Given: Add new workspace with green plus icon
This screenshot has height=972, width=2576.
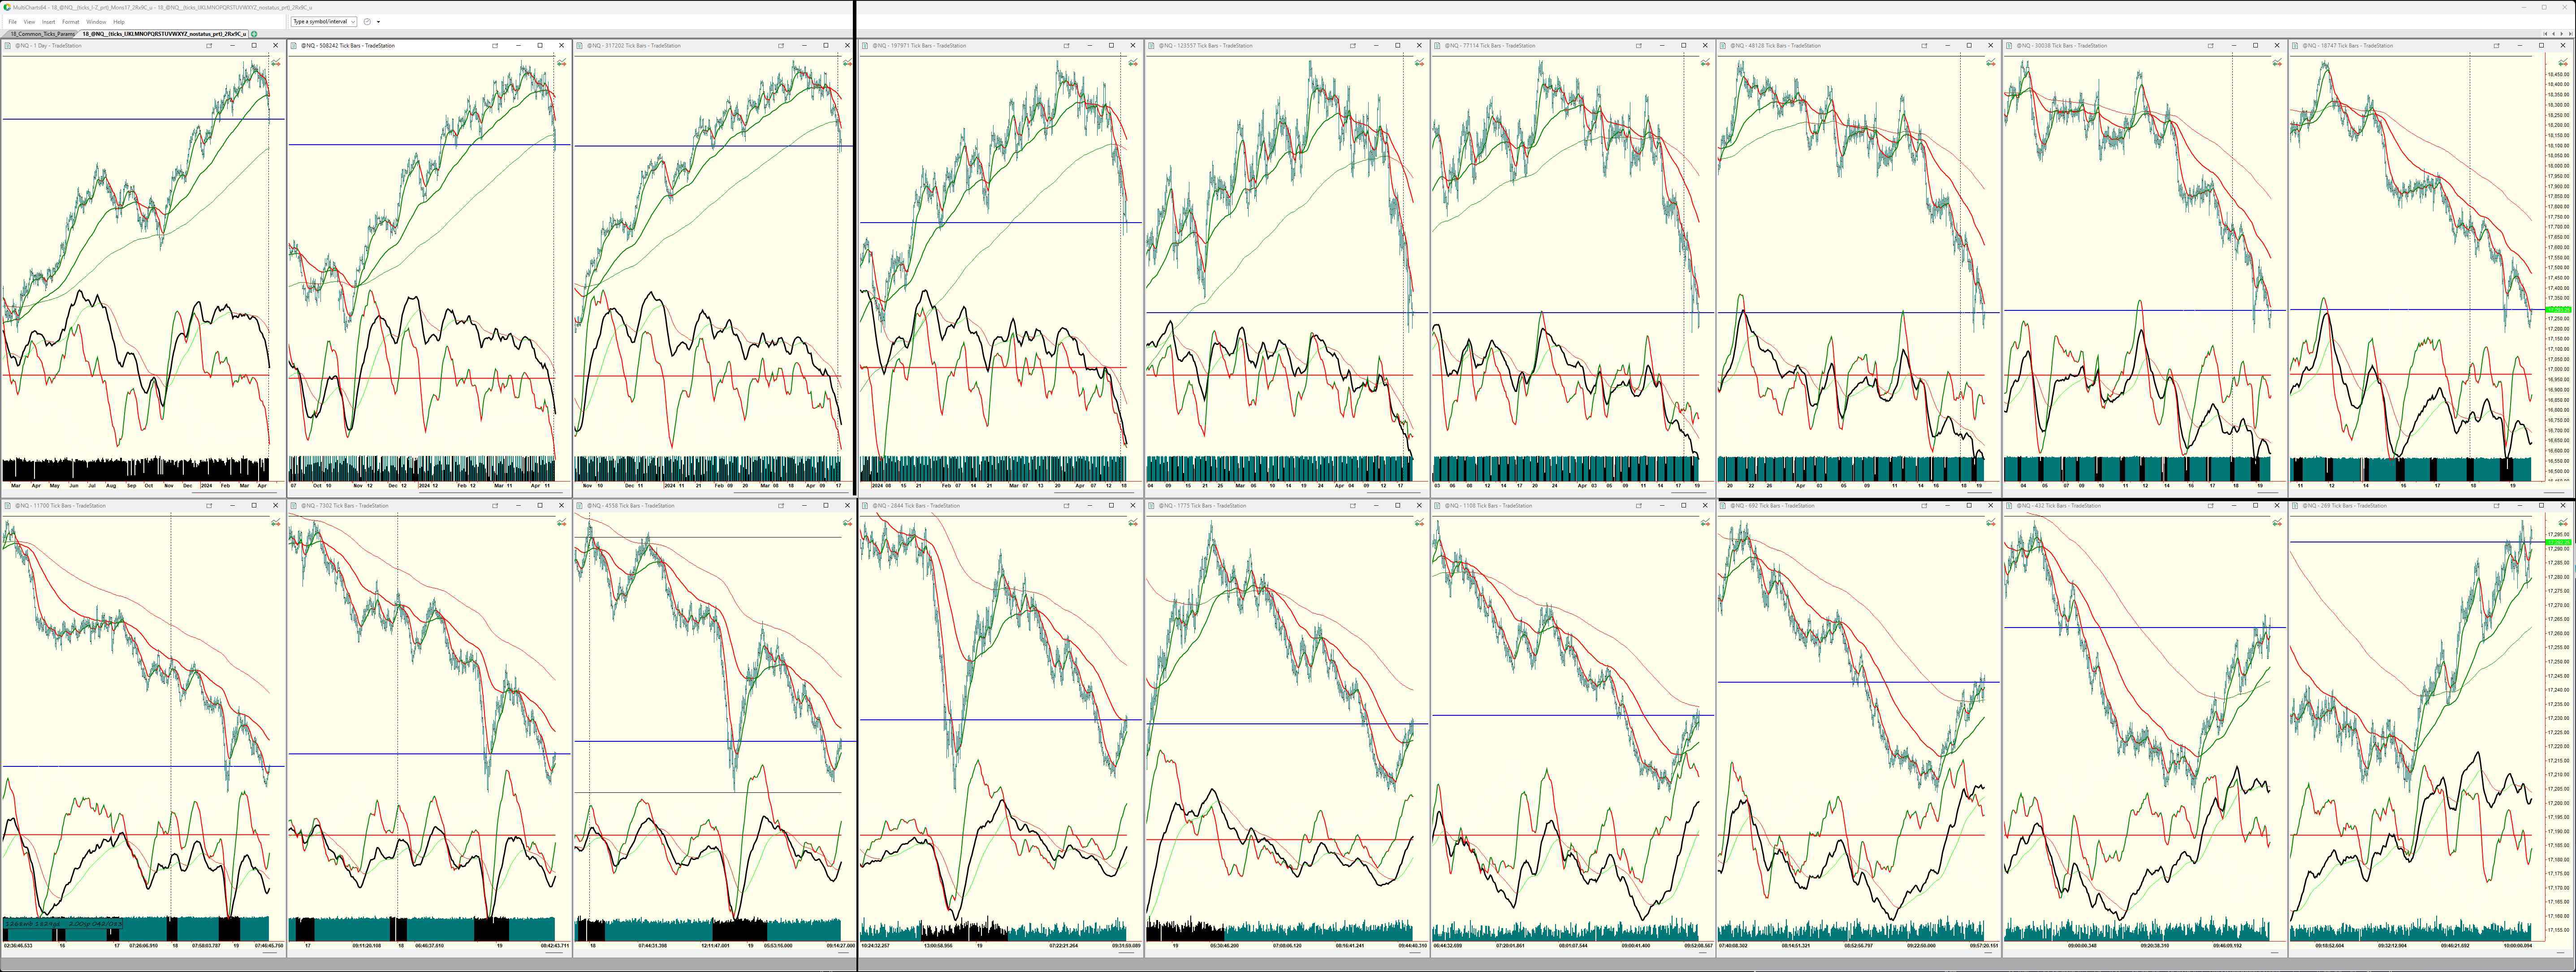Looking at the screenshot, I should click(x=254, y=34).
